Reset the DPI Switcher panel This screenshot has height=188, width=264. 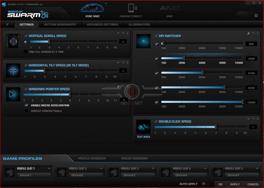click(x=253, y=33)
